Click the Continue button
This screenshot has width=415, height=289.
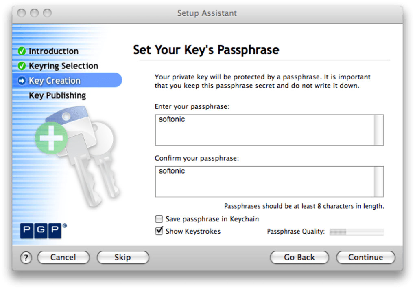[365, 257]
